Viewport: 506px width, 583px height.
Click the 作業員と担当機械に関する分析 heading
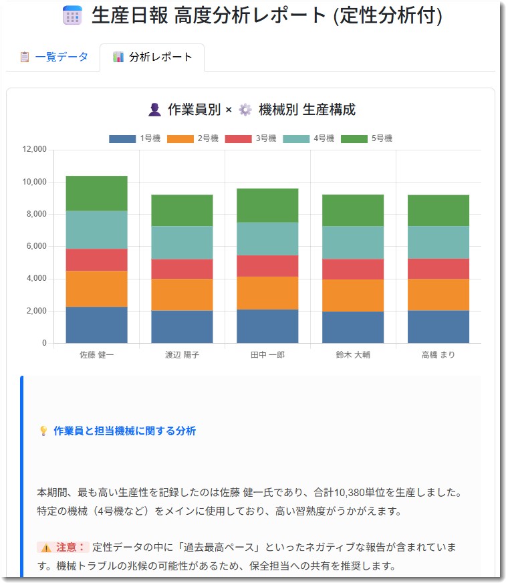124,431
